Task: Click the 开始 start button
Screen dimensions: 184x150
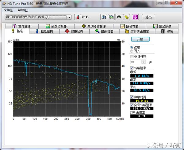Action: coord(140,39)
